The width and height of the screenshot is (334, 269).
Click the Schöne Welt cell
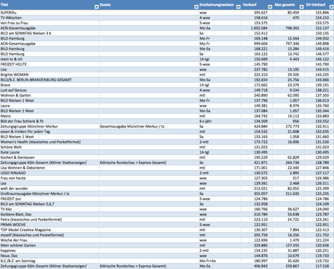(49, 147)
